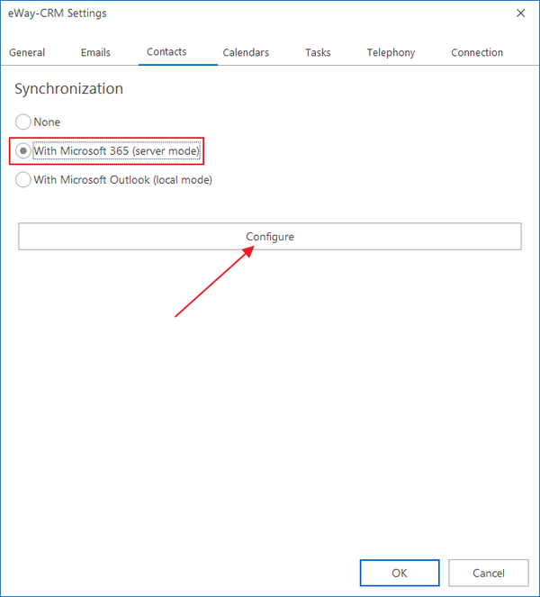Switch to the Telephony tab
This screenshot has height=597, width=540.
coord(391,52)
